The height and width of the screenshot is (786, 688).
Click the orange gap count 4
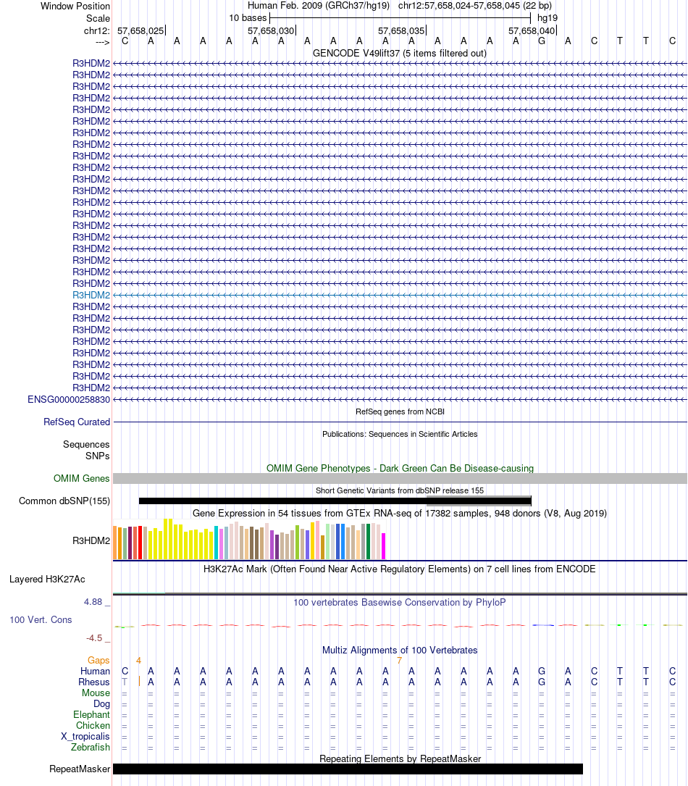coord(138,661)
